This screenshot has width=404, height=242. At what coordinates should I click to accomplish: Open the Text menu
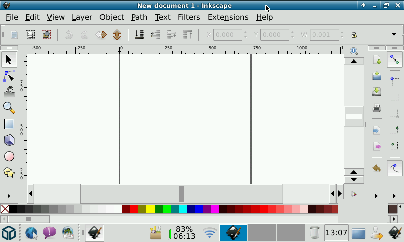pyautogui.click(x=163, y=17)
